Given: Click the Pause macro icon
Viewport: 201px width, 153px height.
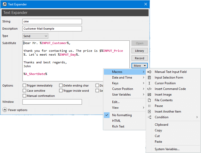Looking at the screenshot, I should pos(149,106).
